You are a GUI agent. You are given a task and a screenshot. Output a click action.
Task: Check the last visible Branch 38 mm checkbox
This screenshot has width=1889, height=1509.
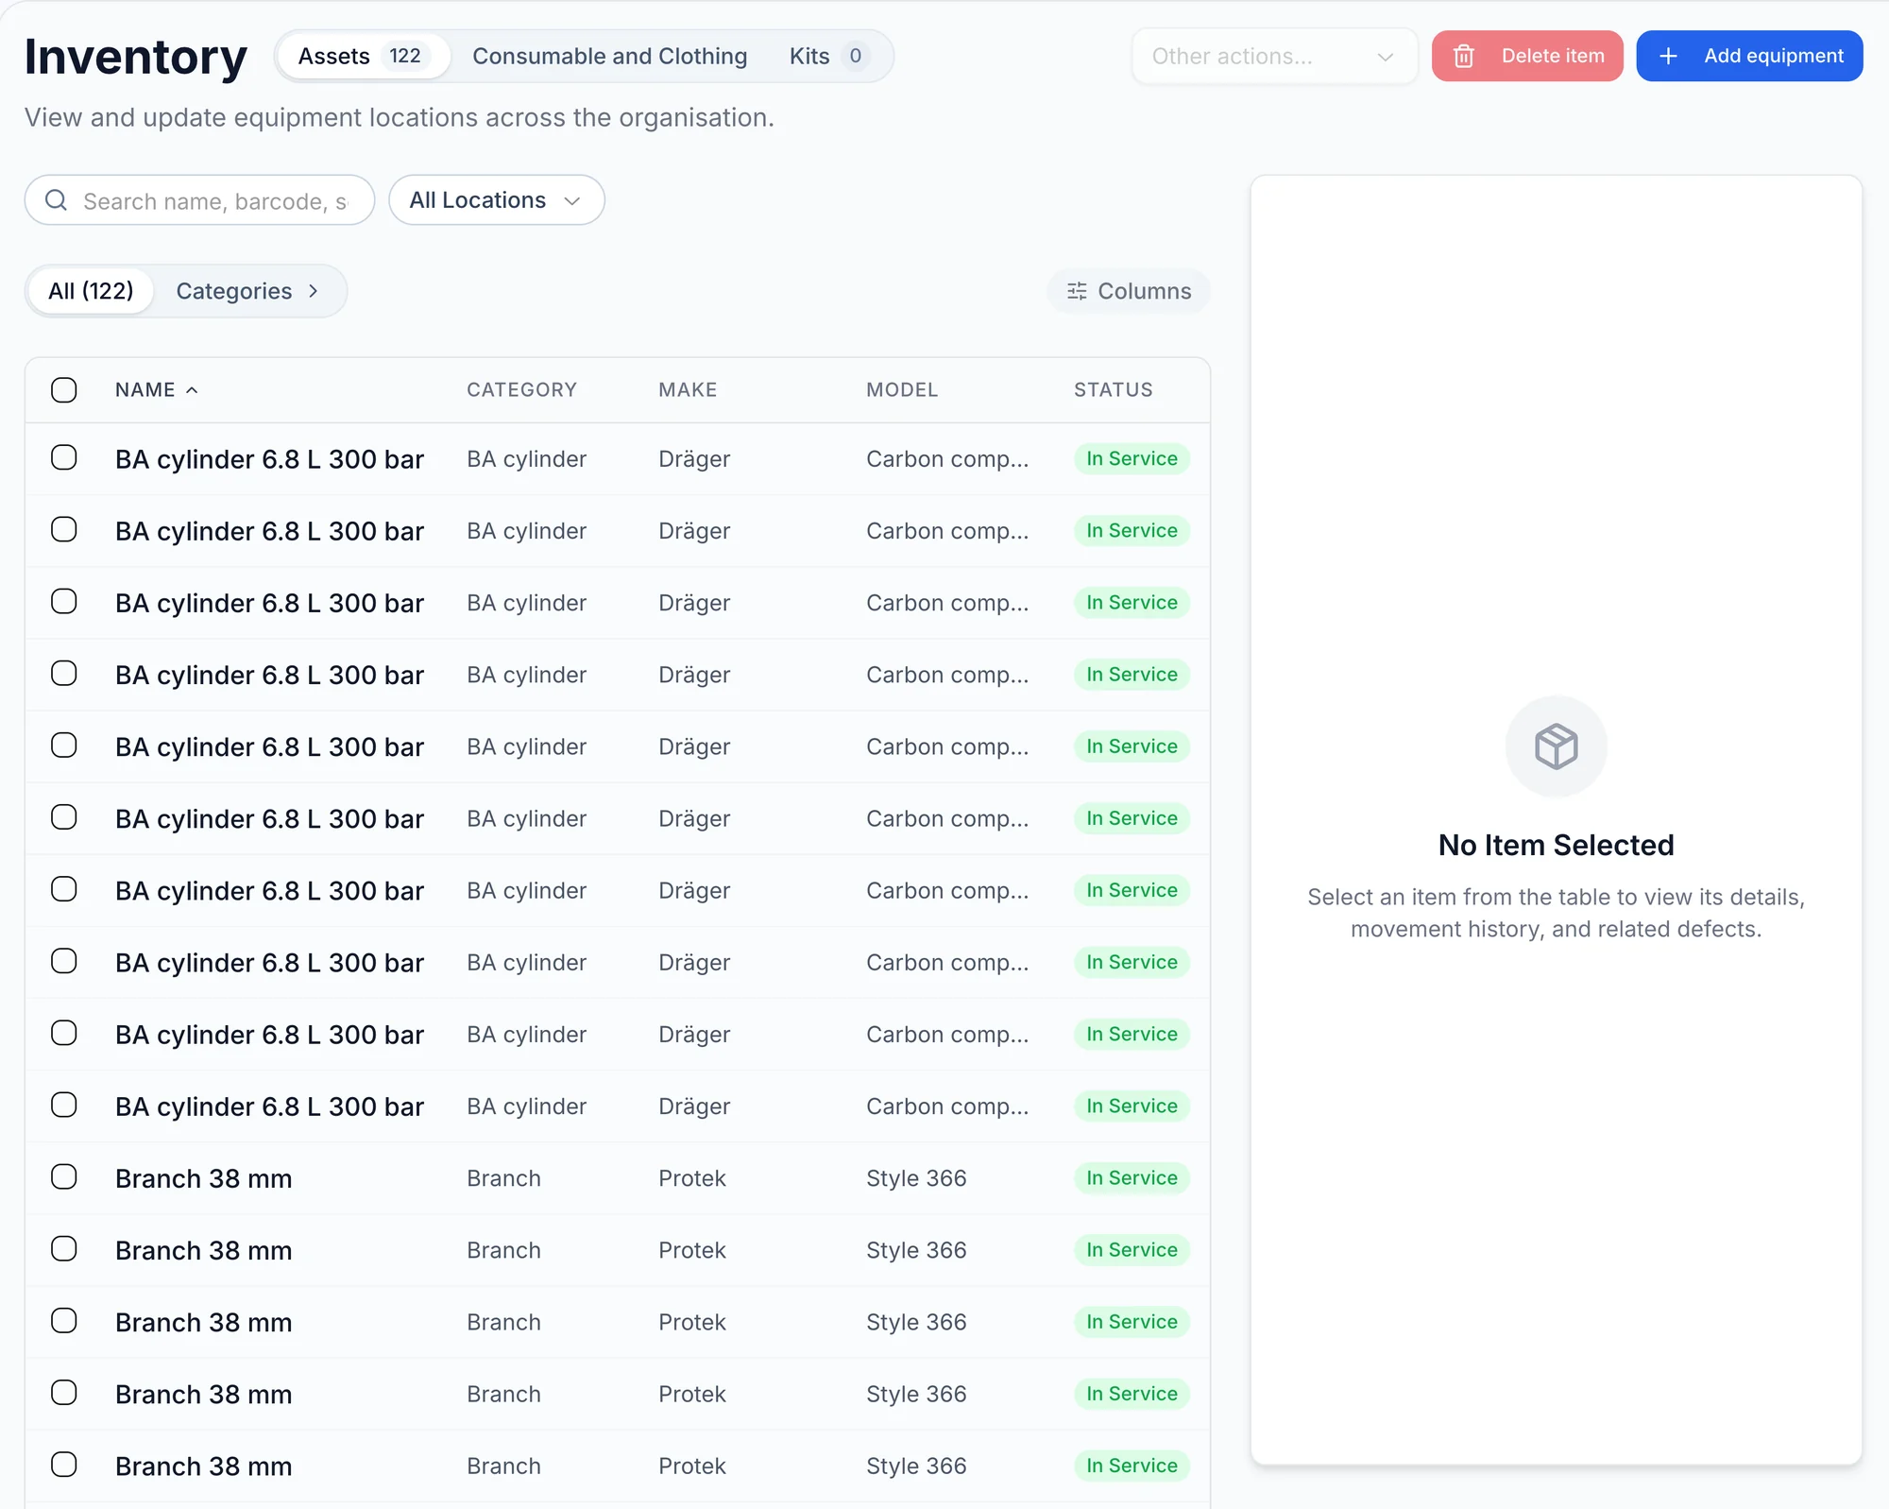click(64, 1466)
